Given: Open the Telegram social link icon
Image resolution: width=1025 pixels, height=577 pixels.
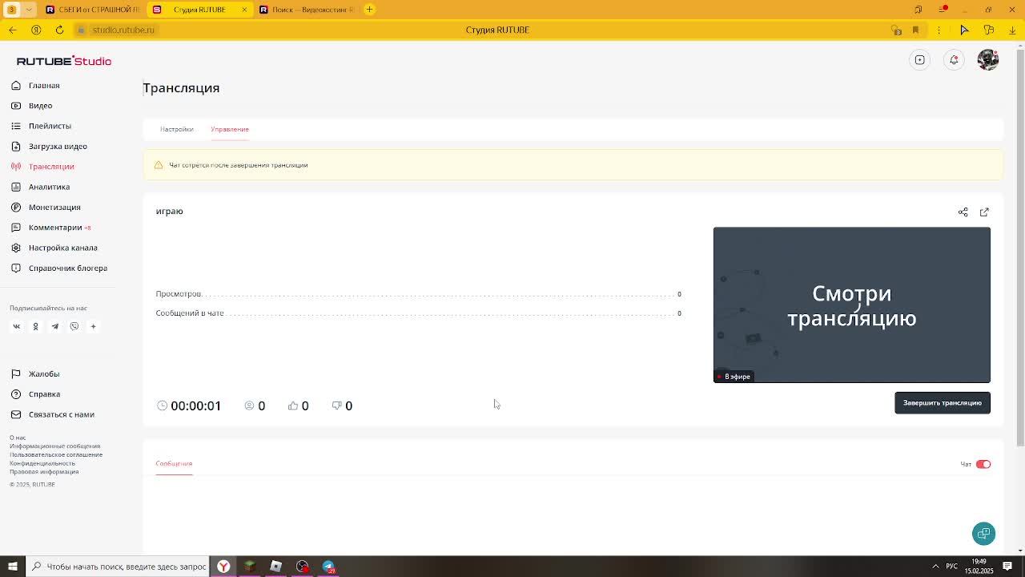Looking at the screenshot, I should [54, 326].
